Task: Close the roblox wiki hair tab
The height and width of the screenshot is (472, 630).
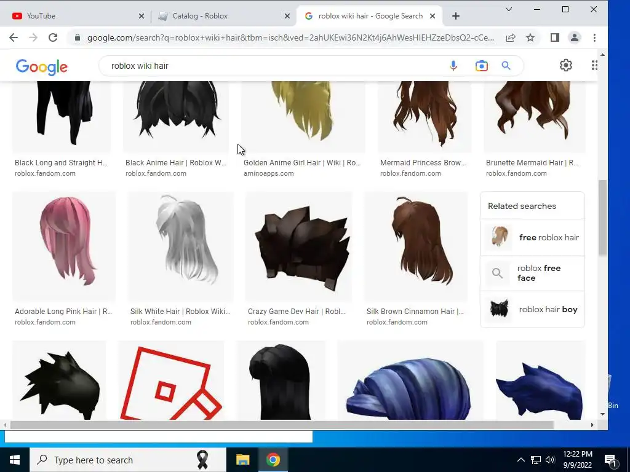Action: click(433, 16)
